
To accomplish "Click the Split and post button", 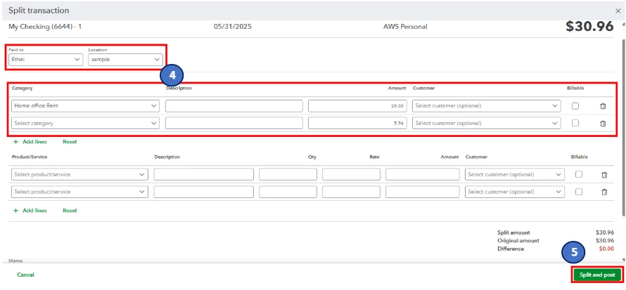I will (597, 275).
